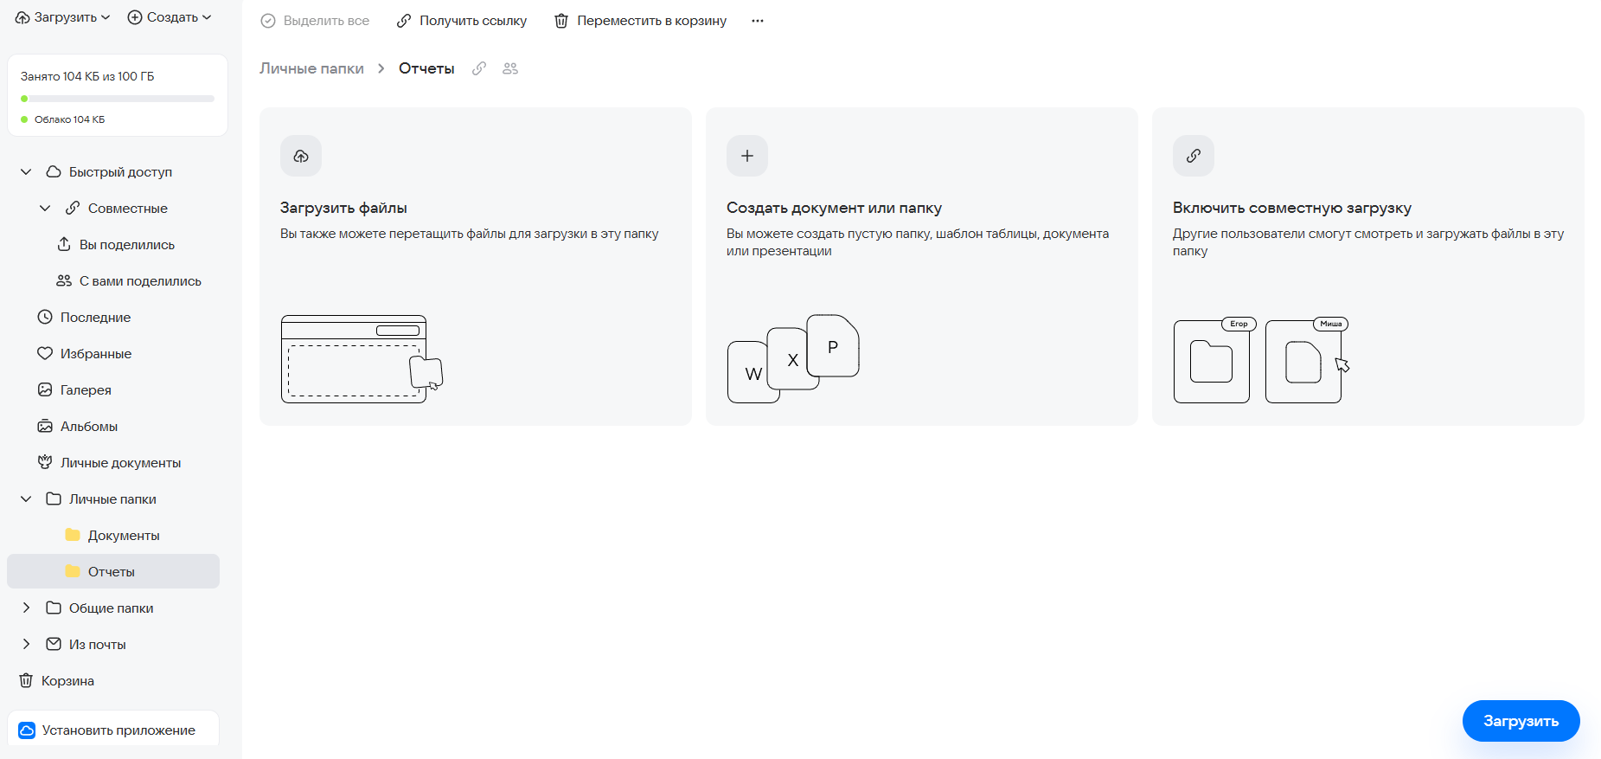The height and width of the screenshot is (759, 1601).
Task: Click the people icon next to Отчеты breadcrumb
Action: pyautogui.click(x=510, y=68)
